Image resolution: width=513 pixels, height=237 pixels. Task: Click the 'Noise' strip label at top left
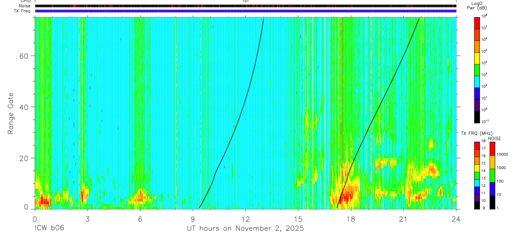(25, 6)
